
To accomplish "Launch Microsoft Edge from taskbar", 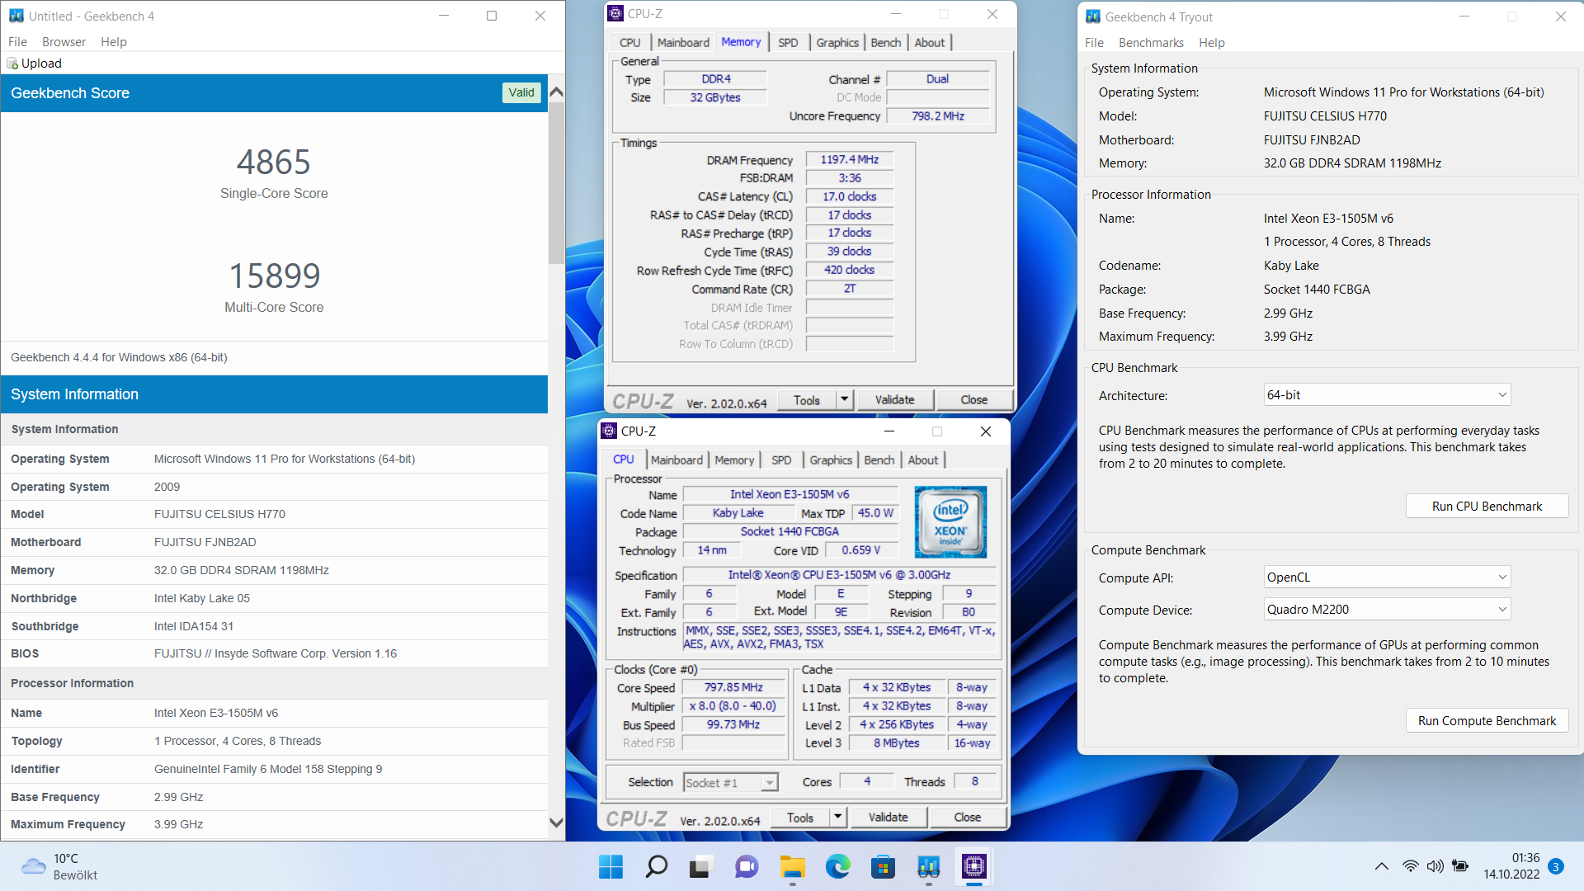I will click(x=837, y=867).
